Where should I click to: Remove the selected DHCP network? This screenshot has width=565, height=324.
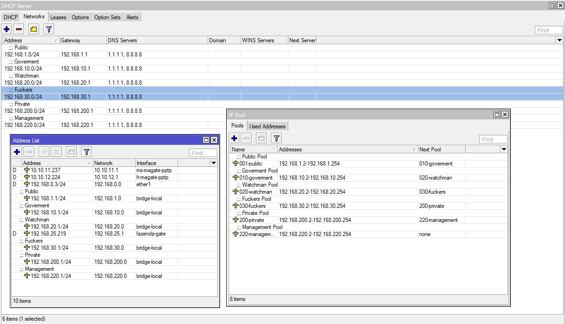[19, 29]
